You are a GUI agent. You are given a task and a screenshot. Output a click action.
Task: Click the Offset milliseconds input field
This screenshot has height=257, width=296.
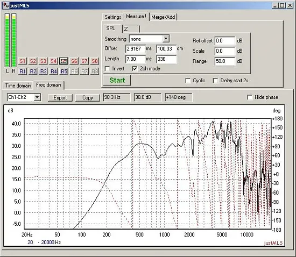[136, 49]
